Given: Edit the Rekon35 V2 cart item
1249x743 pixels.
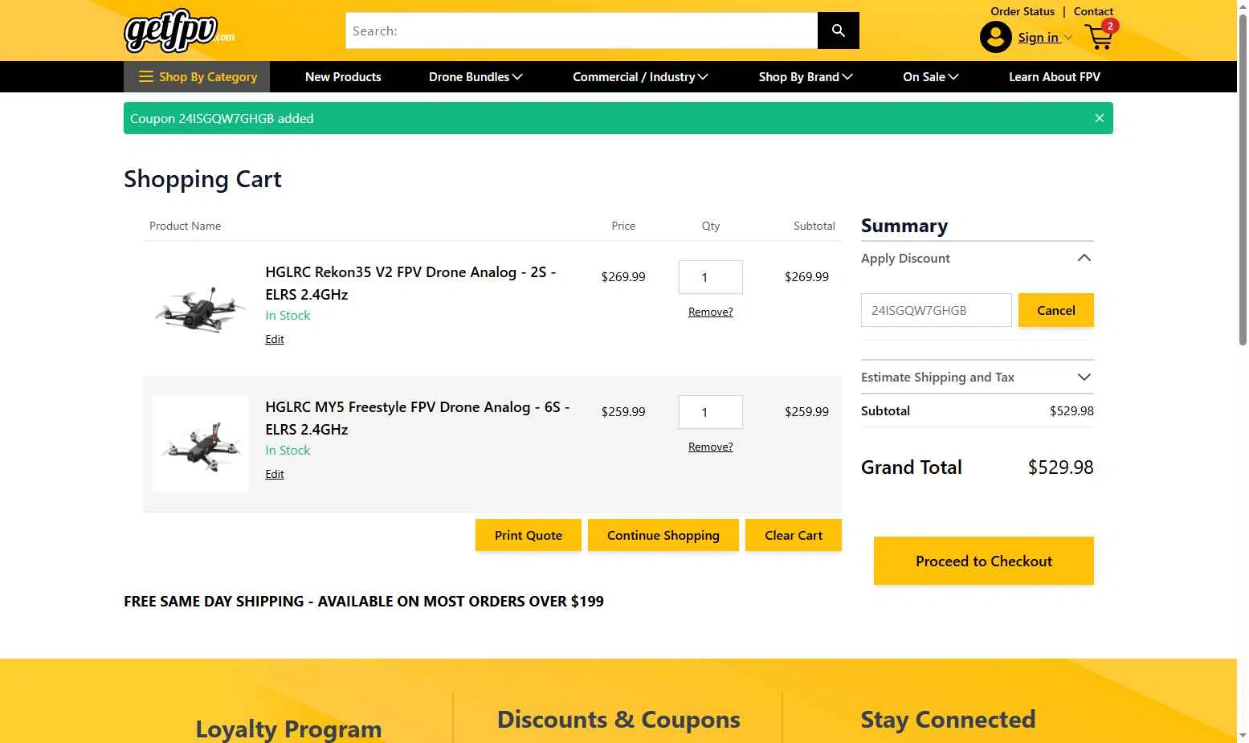Looking at the screenshot, I should tap(275, 339).
